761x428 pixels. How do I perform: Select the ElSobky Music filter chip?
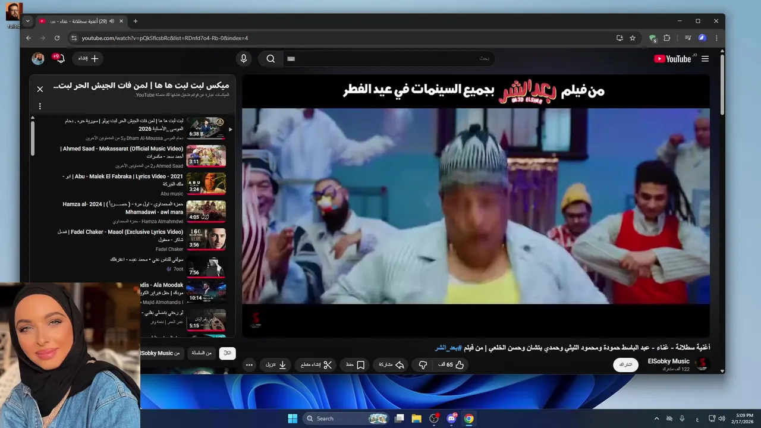(x=161, y=353)
